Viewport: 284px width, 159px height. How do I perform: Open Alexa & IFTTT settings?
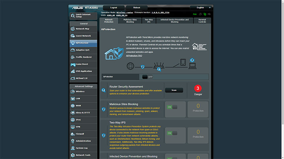point(83,113)
